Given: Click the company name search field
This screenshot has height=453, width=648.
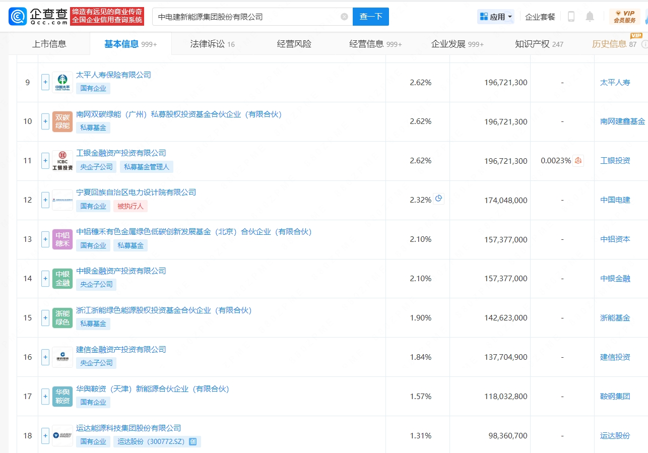Looking at the screenshot, I should (x=252, y=17).
